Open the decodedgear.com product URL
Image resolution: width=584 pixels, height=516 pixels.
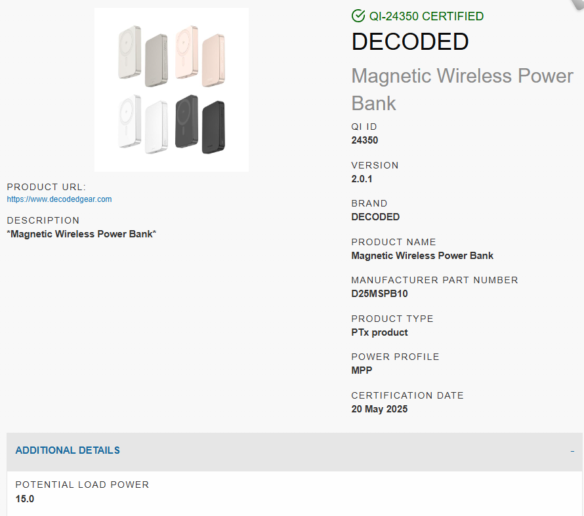click(59, 199)
